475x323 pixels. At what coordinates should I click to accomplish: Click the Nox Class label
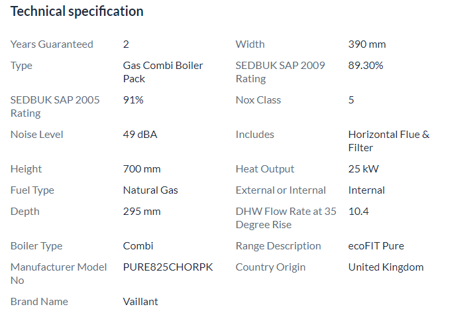coord(258,100)
